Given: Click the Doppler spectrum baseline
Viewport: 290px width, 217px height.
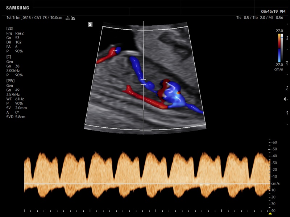Looking at the screenshot, I should tap(145, 184).
